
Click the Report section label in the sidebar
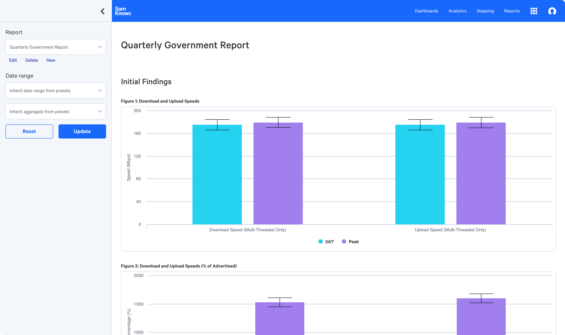[x=14, y=32]
